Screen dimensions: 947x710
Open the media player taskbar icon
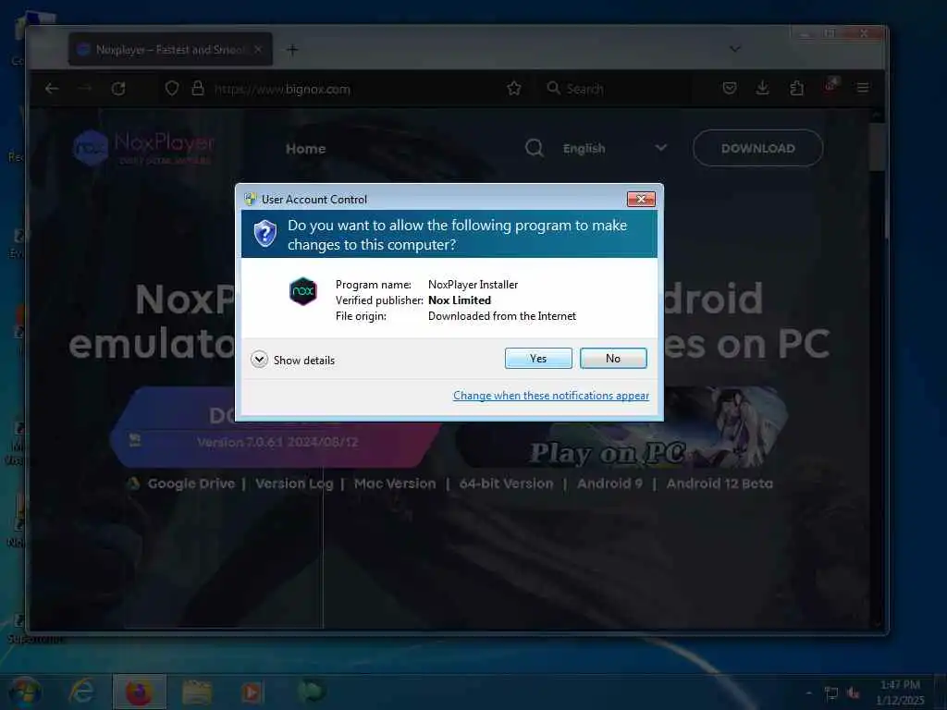[252, 692]
